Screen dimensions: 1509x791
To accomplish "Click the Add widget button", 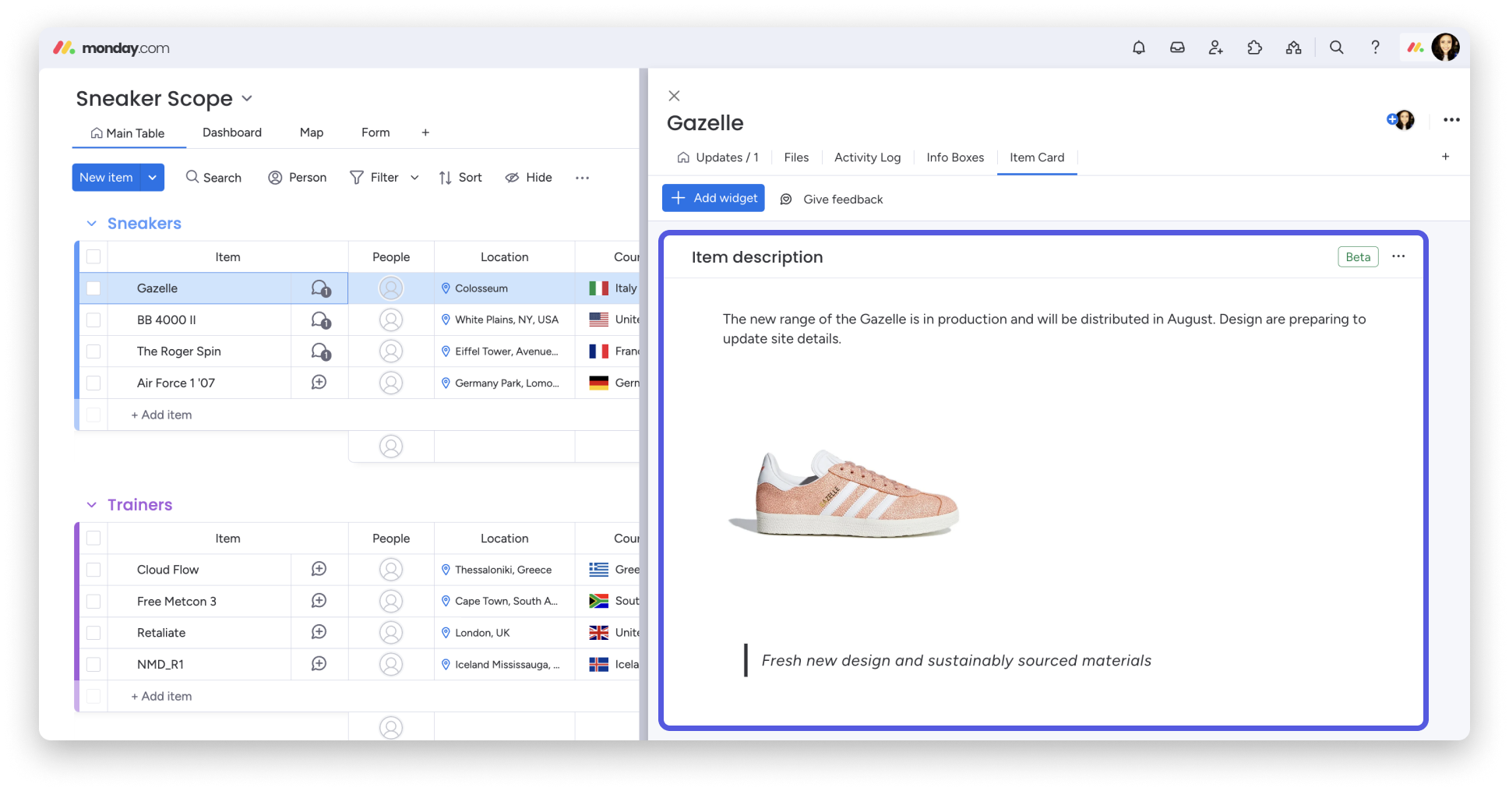I will click(x=714, y=198).
